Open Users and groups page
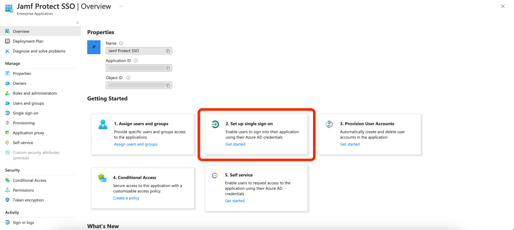 point(28,103)
